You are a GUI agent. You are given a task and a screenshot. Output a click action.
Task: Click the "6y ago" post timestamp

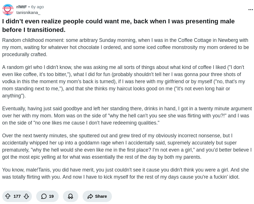click(37, 7)
